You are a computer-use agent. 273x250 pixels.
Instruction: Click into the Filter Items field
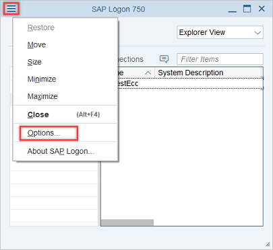point(220,59)
